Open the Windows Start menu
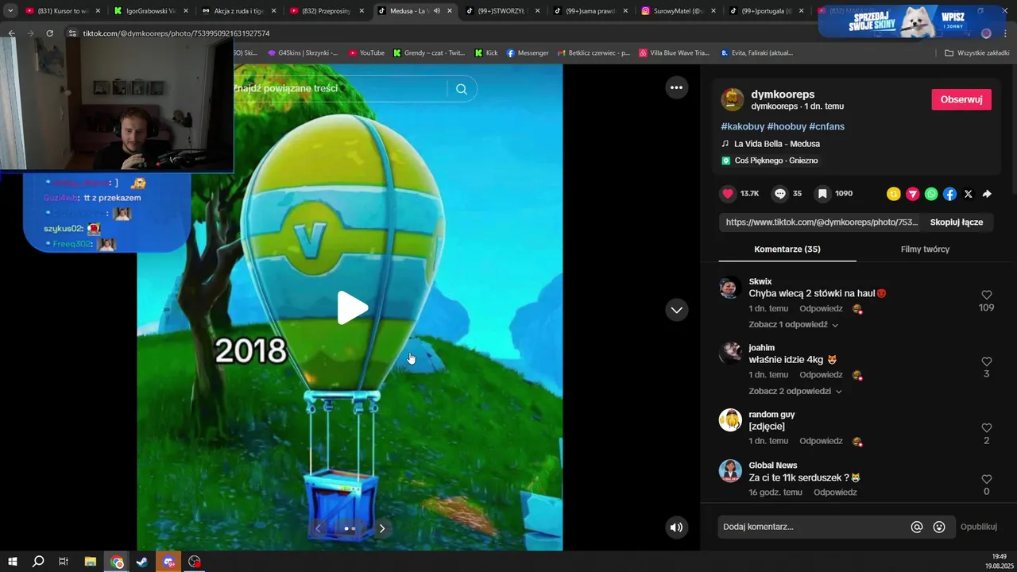This screenshot has height=572, width=1017. tap(12, 562)
